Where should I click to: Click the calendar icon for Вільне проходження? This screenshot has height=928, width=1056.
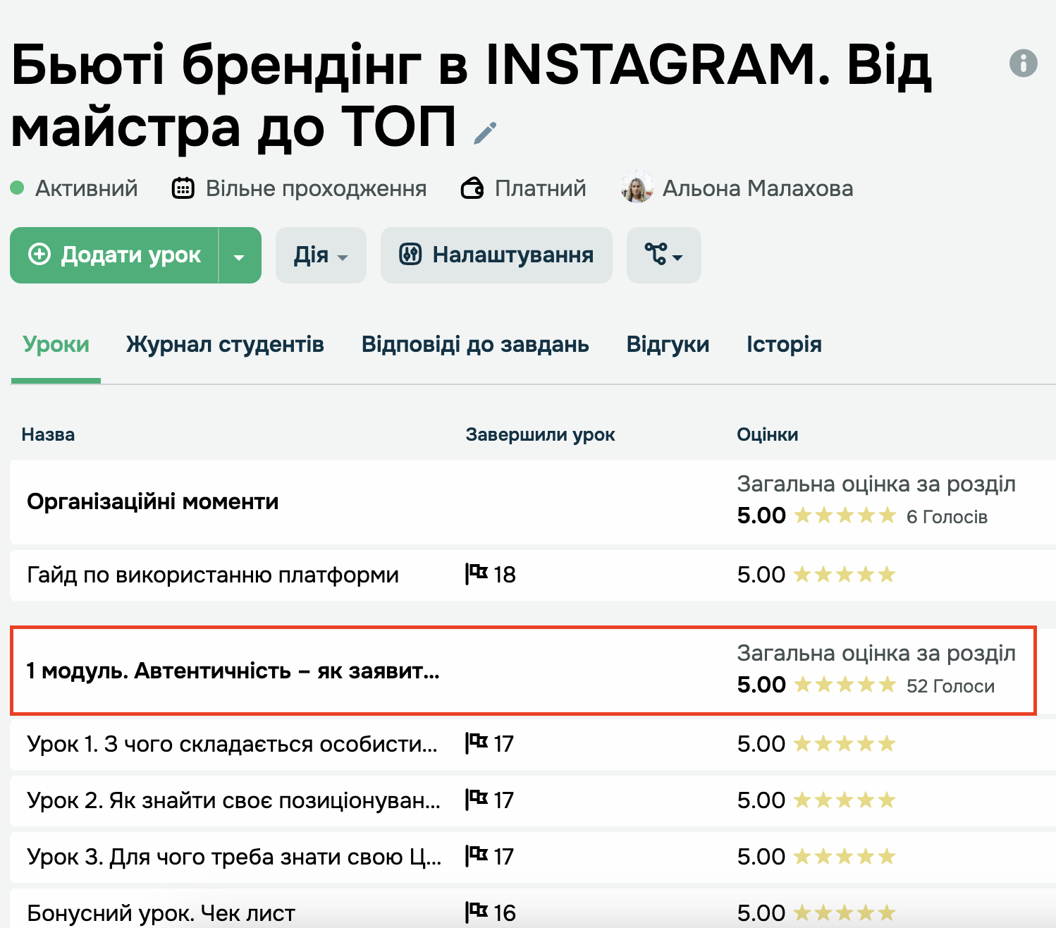[183, 188]
